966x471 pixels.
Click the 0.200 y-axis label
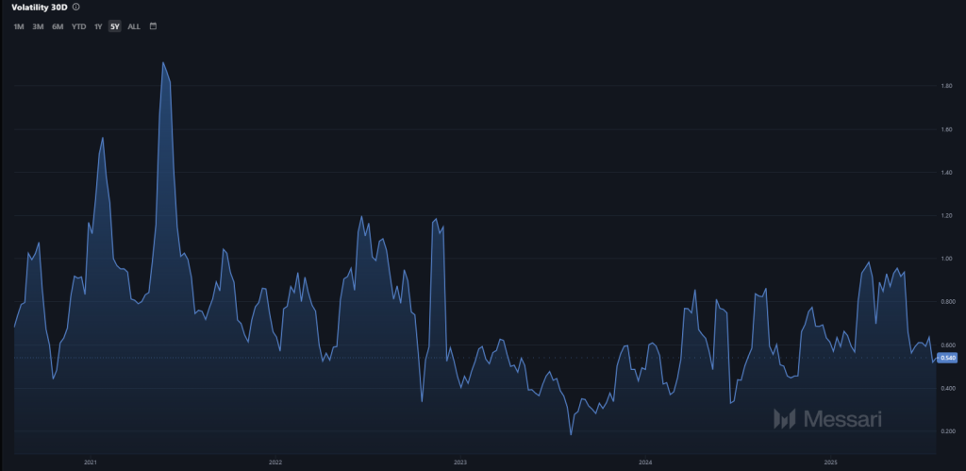[946, 431]
